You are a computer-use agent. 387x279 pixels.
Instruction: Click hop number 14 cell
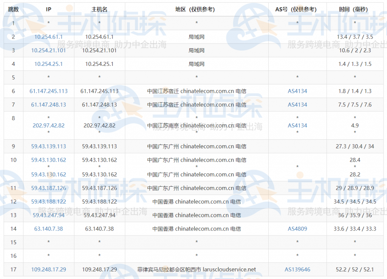[x=13, y=229]
